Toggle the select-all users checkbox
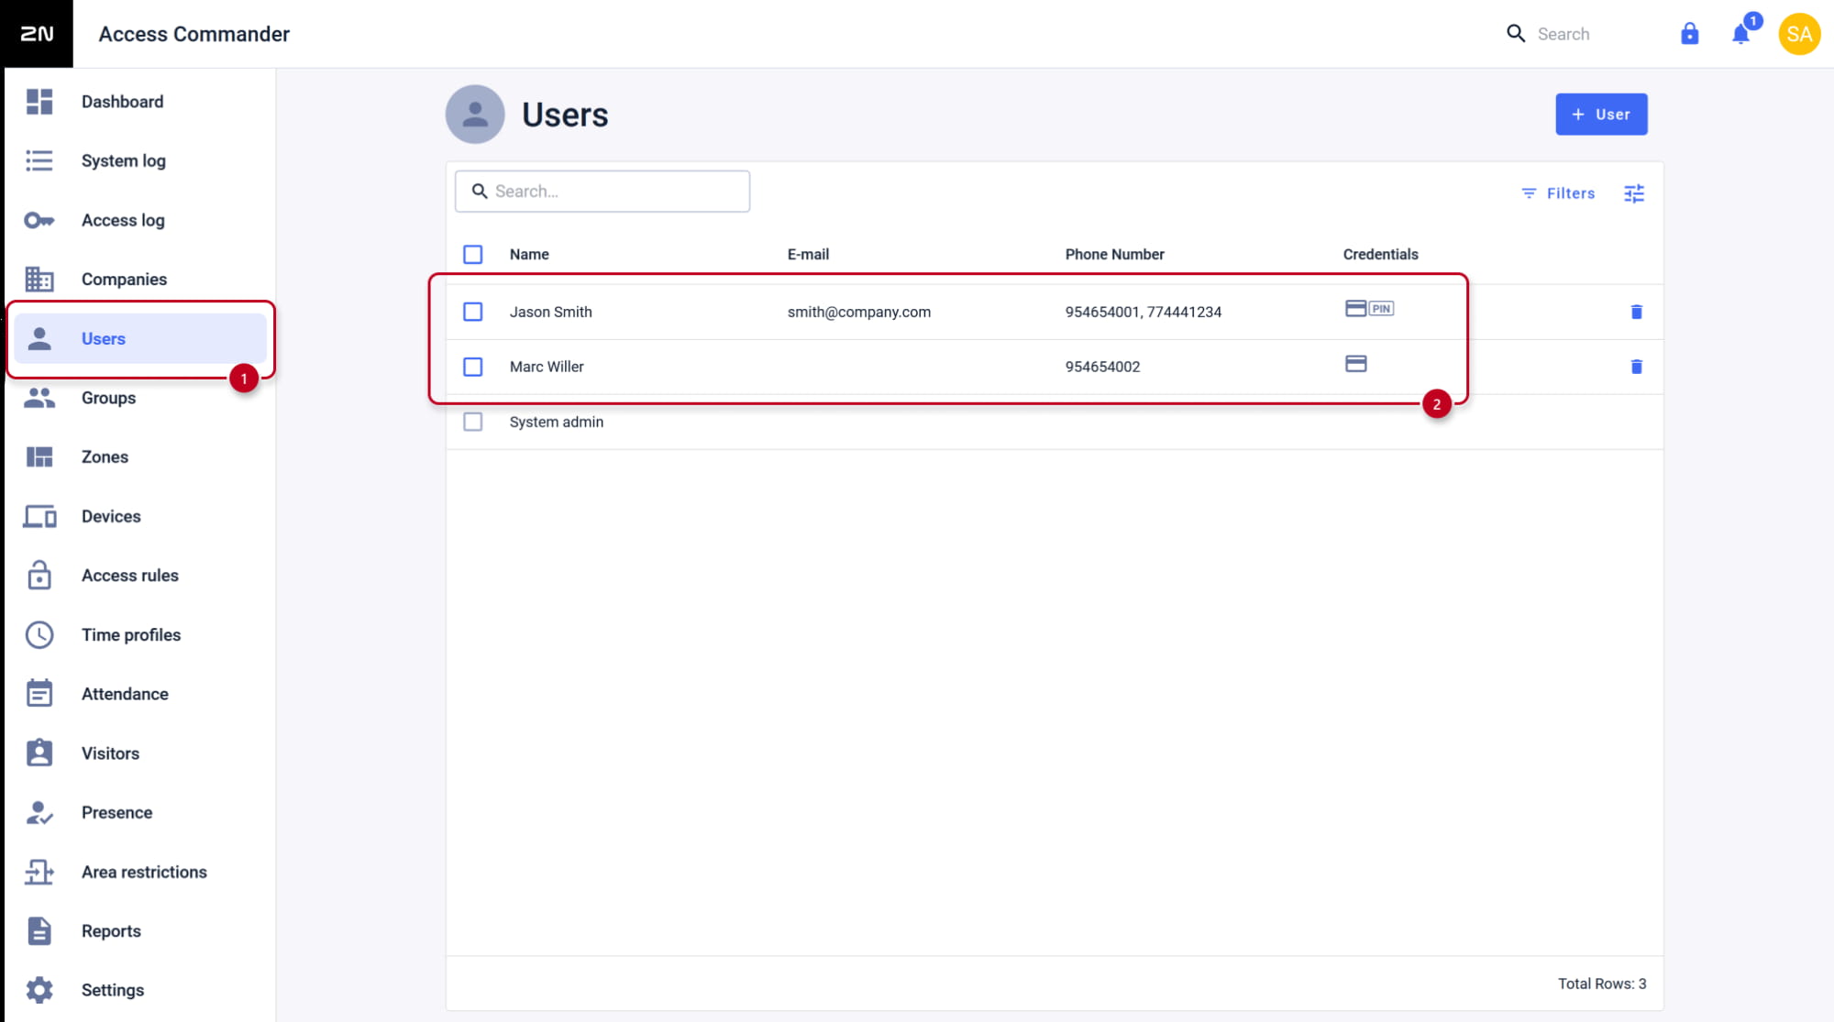 [472, 254]
